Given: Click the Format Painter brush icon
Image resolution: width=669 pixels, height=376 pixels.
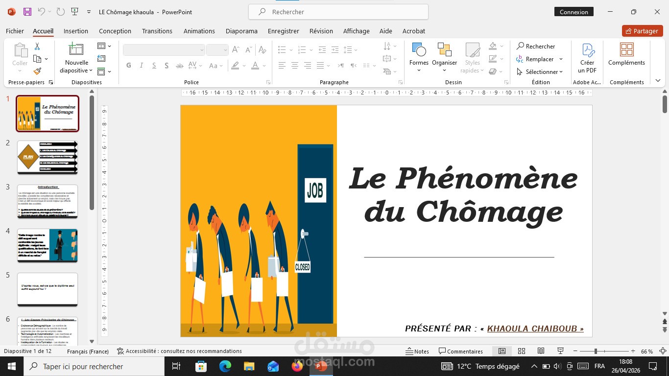Looking at the screenshot, I should tap(37, 71).
